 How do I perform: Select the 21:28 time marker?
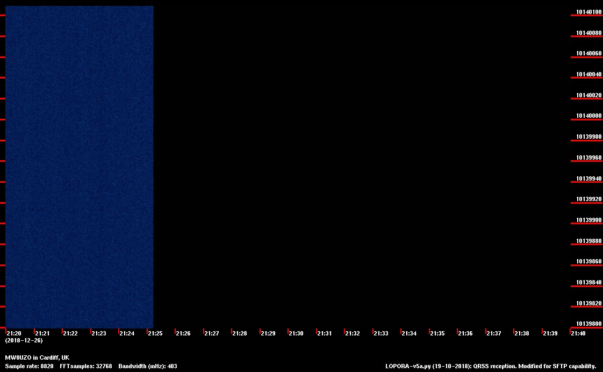point(239,333)
